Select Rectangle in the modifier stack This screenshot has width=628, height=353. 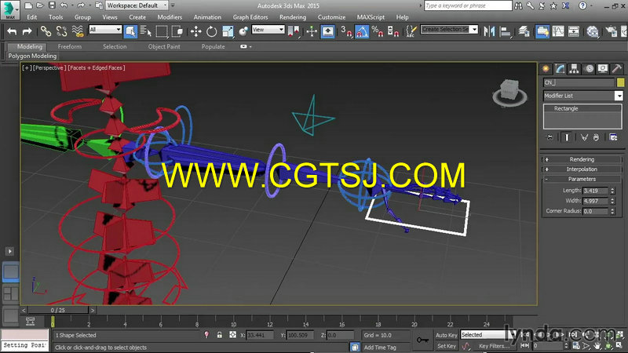(566, 108)
